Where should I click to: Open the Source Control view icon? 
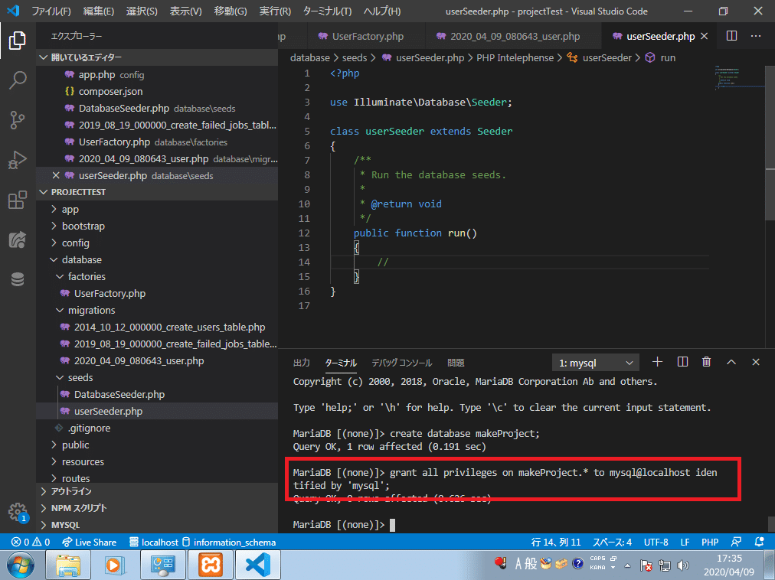click(x=18, y=120)
